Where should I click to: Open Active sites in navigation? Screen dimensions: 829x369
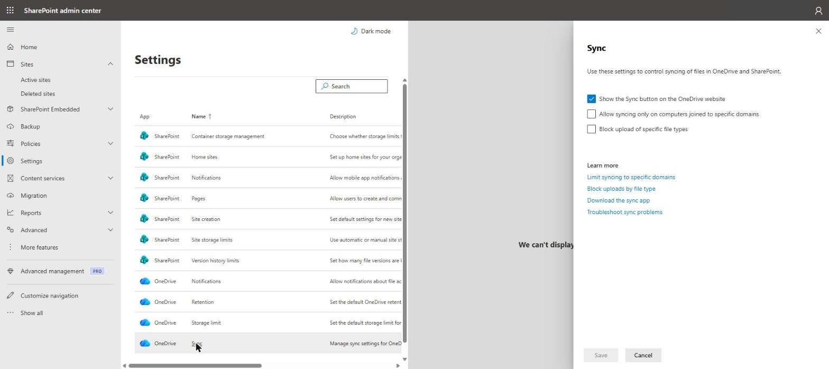pyautogui.click(x=35, y=80)
